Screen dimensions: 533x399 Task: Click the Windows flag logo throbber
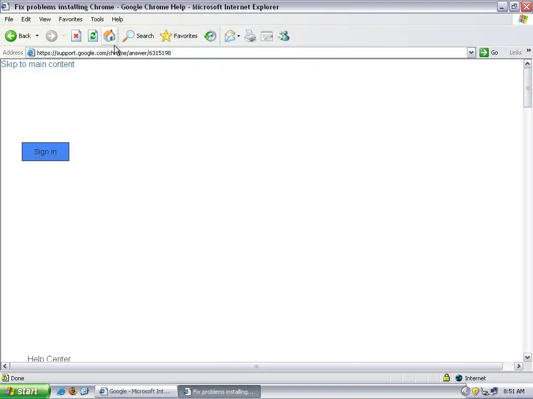click(x=523, y=19)
